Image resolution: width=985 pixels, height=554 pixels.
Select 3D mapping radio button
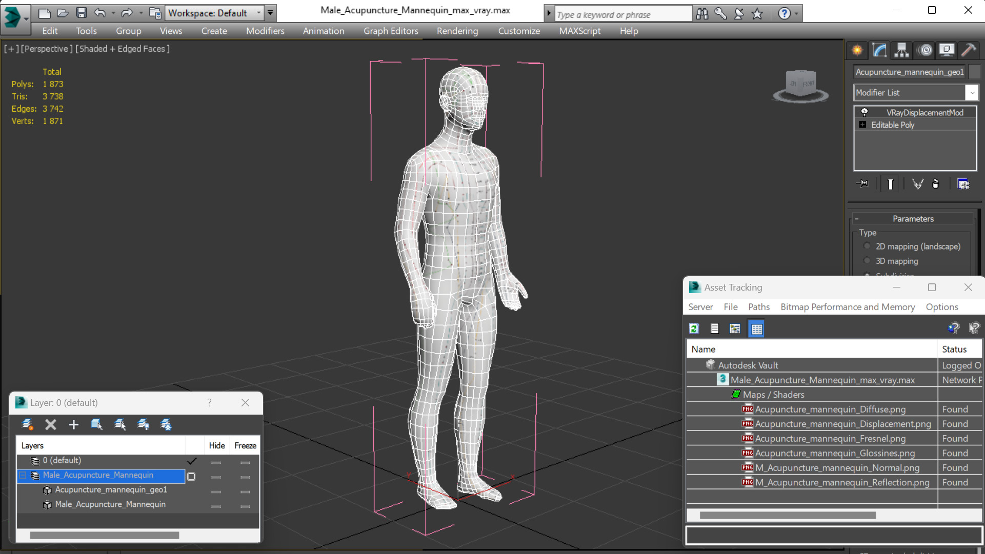coord(867,261)
